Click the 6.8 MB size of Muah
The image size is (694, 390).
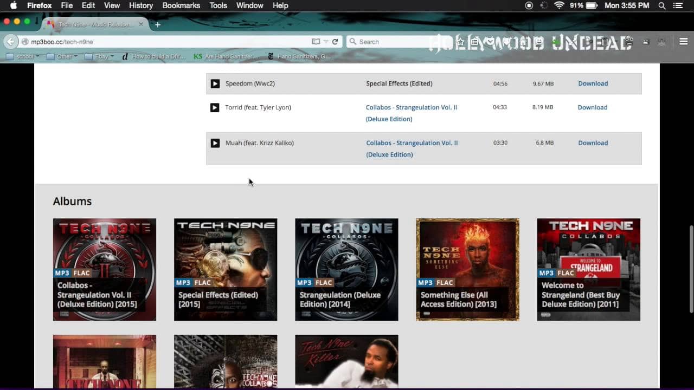[545, 143]
